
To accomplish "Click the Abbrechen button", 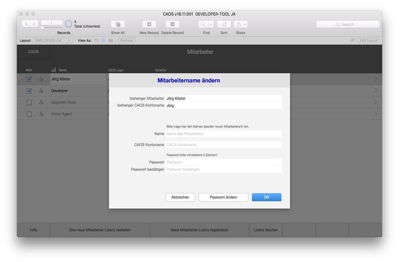I will [x=180, y=197].
